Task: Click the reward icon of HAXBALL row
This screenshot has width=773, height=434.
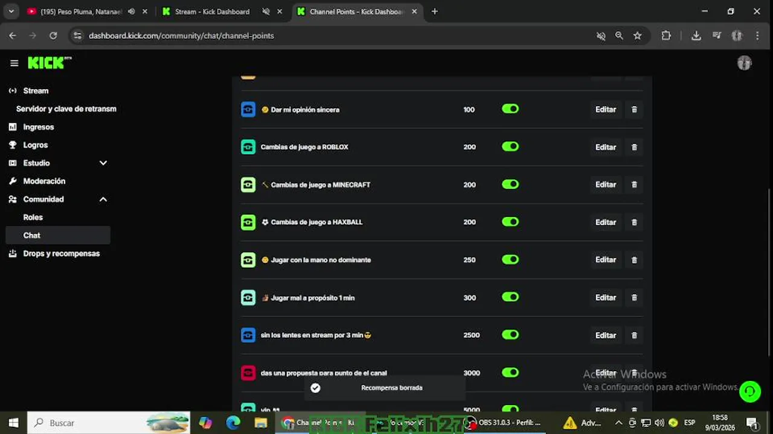Action: pyautogui.click(x=248, y=222)
